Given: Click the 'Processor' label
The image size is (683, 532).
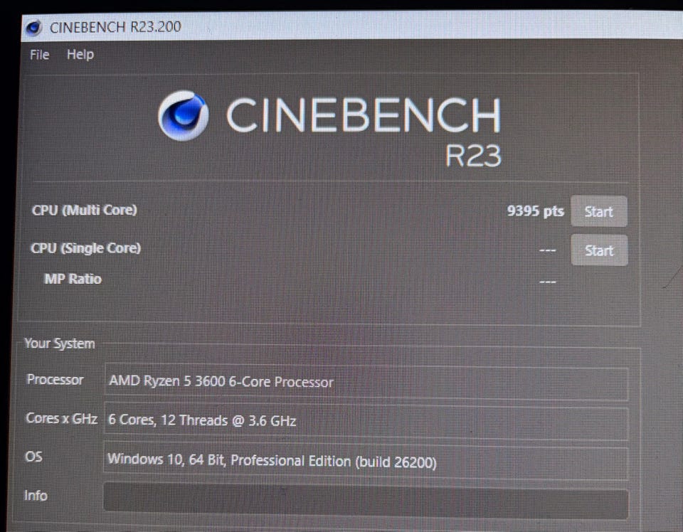Looking at the screenshot, I should point(55,380).
